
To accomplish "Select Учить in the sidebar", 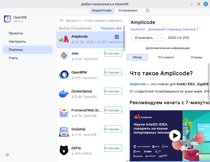I will [28, 58].
